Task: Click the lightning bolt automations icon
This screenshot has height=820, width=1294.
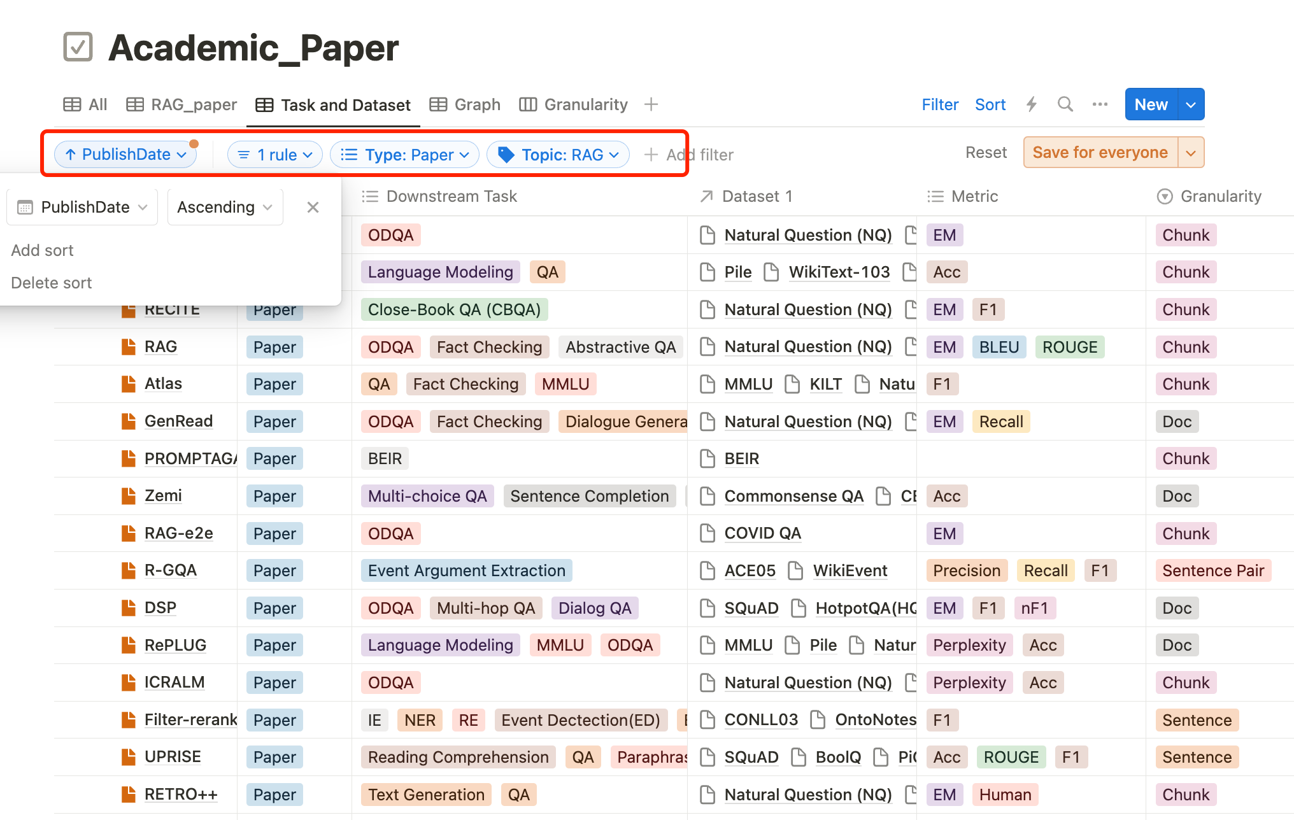Action: tap(1032, 104)
